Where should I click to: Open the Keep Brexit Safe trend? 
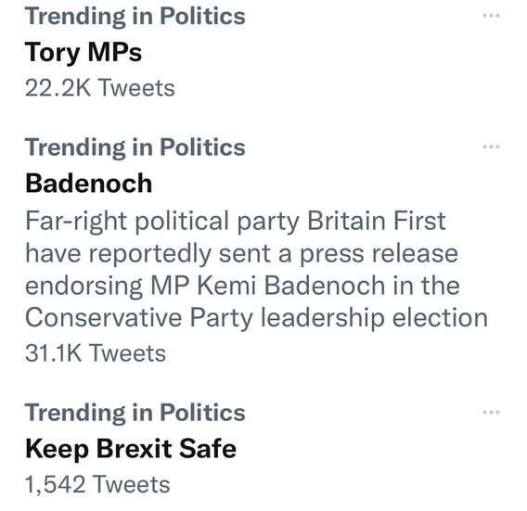(131, 449)
